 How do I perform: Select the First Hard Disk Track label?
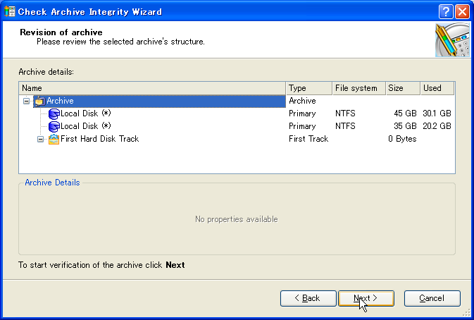[99, 139]
